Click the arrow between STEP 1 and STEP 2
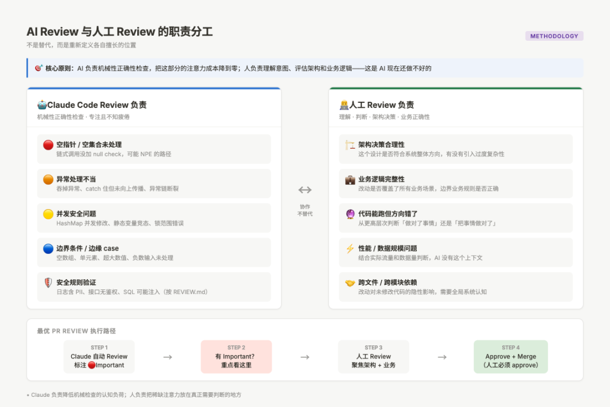The width and height of the screenshot is (610, 407). pyautogui.click(x=168, y=357)
